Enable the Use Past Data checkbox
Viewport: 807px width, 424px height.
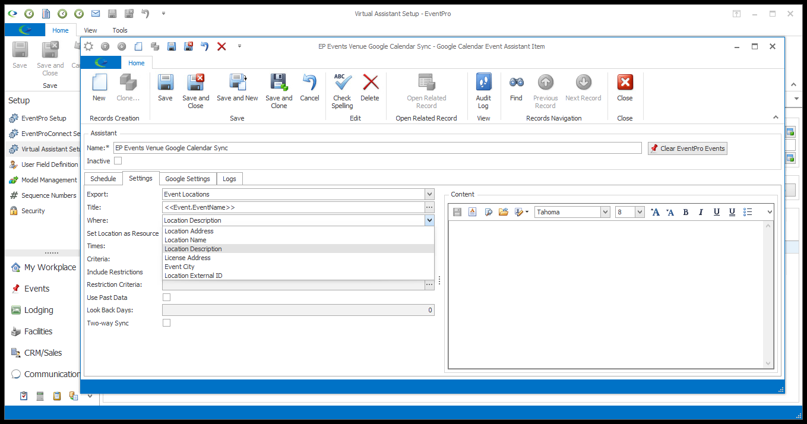click(166, 298)
